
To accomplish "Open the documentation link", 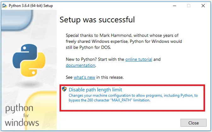I will click(80, 65).
